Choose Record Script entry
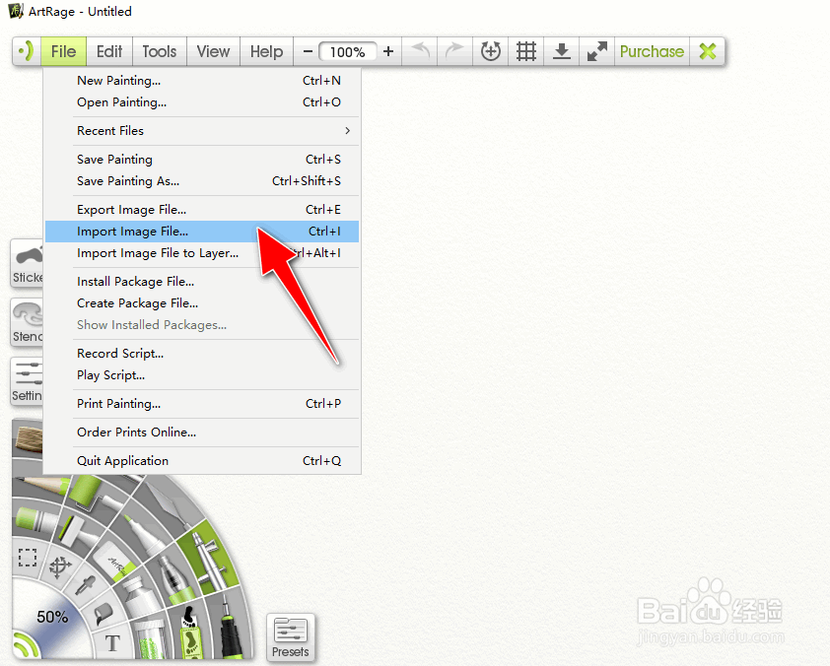830x666 pixels. pos(202,354)
